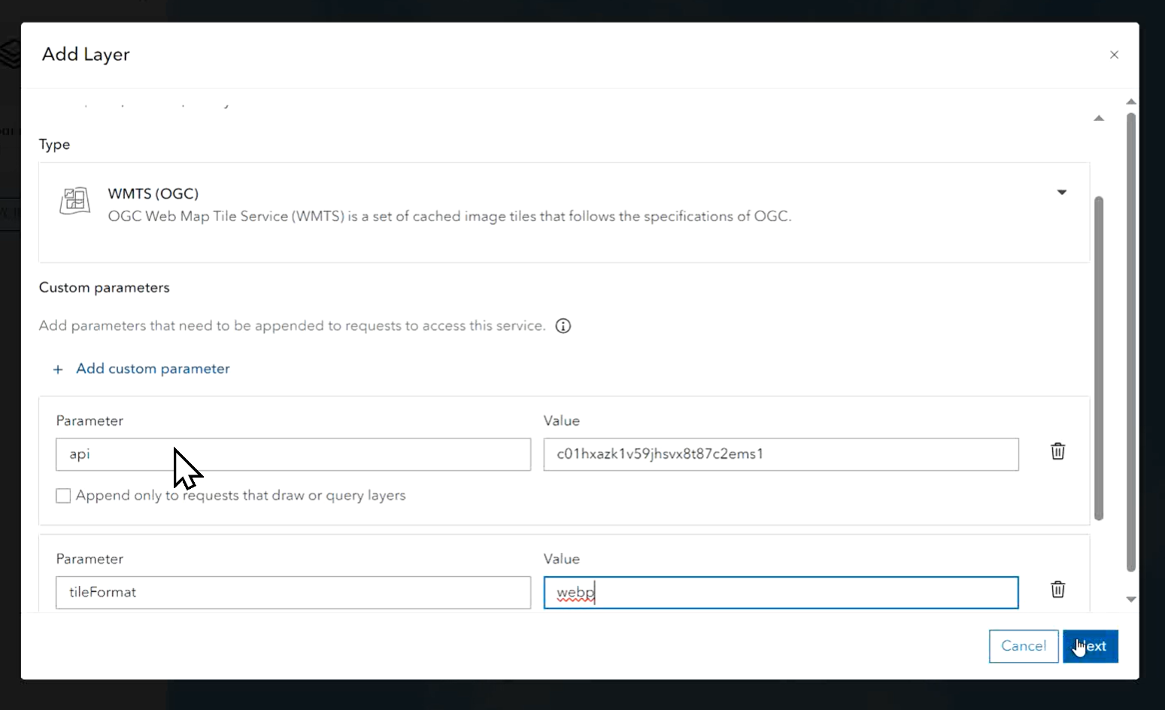Click the WMTS map tile service icon
Image resolution: width=1165 pixels, height=710 pixels.
[74, 201]
